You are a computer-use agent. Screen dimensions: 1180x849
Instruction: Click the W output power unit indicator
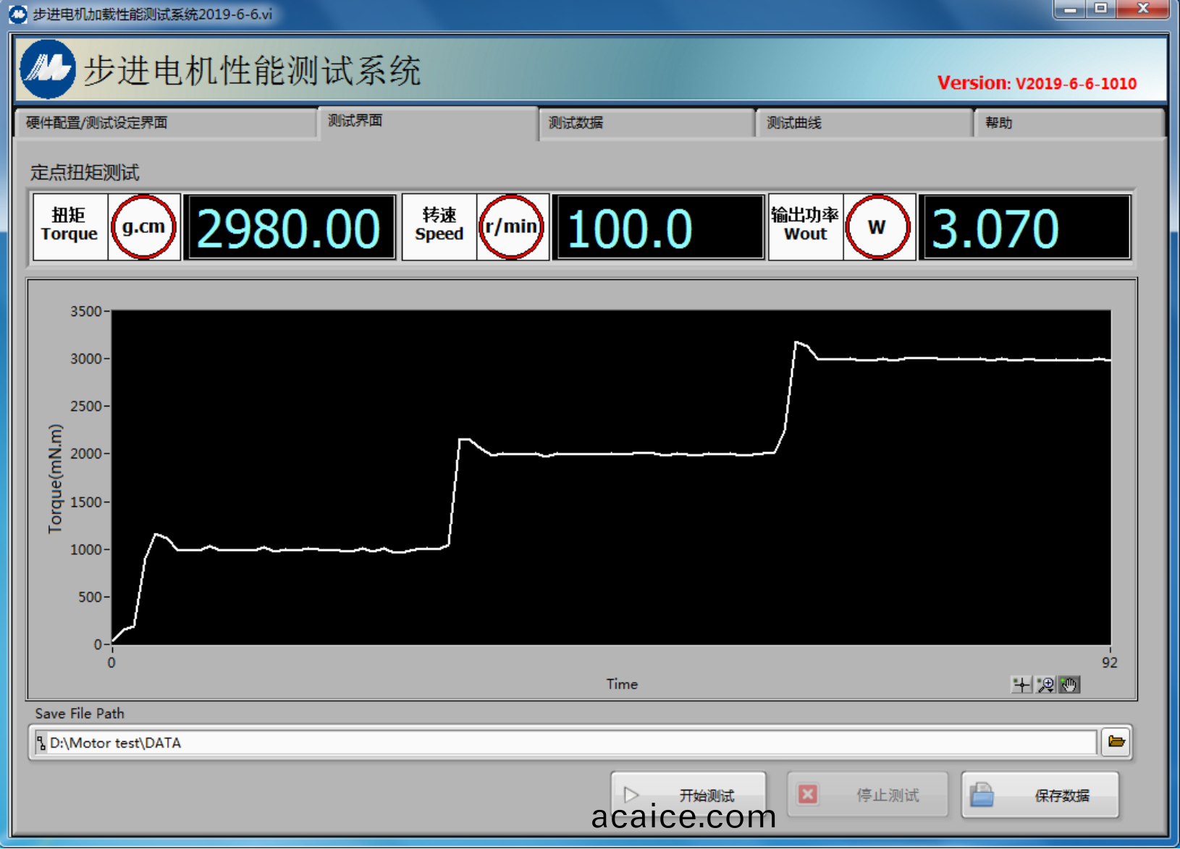[877, 227]
